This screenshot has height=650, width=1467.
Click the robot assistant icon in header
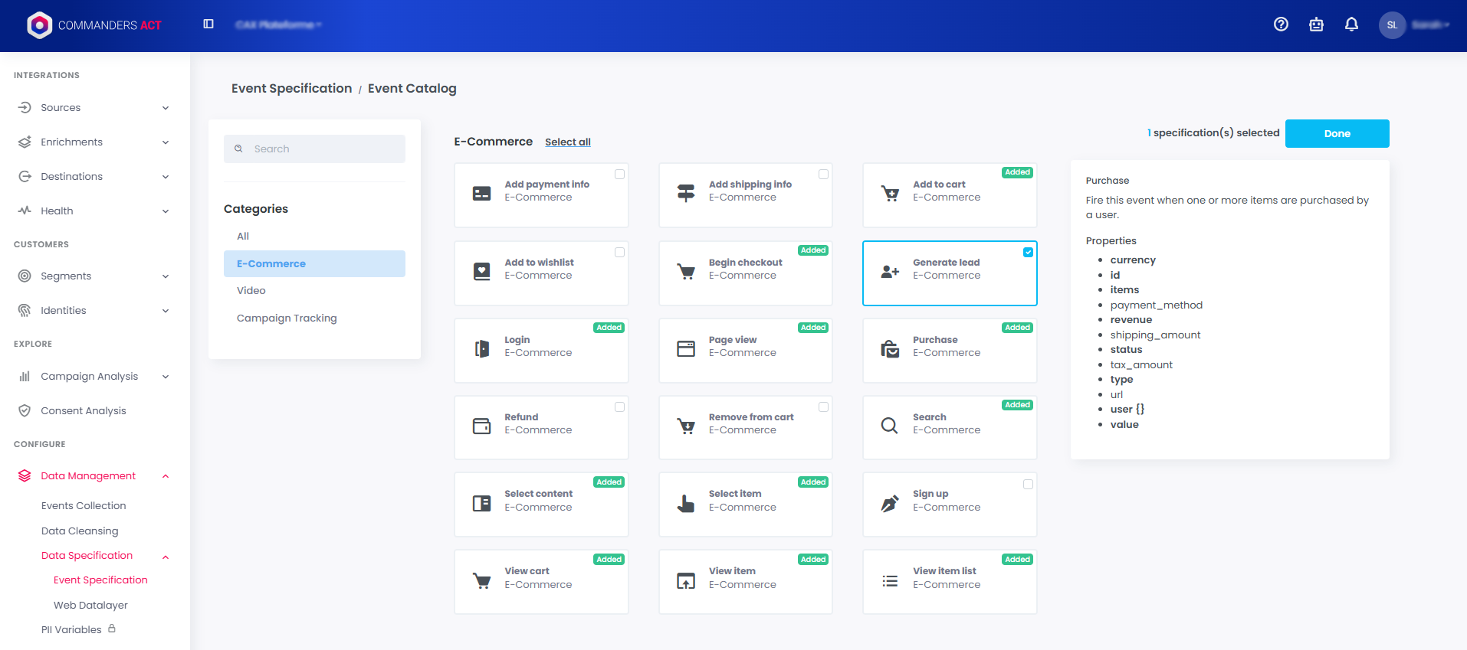coord(1316,24)
